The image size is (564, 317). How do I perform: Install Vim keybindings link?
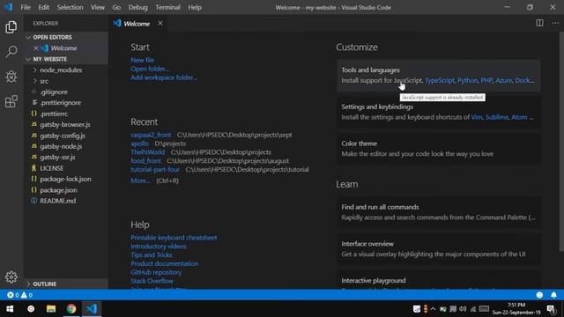click(x=477, y=117)
